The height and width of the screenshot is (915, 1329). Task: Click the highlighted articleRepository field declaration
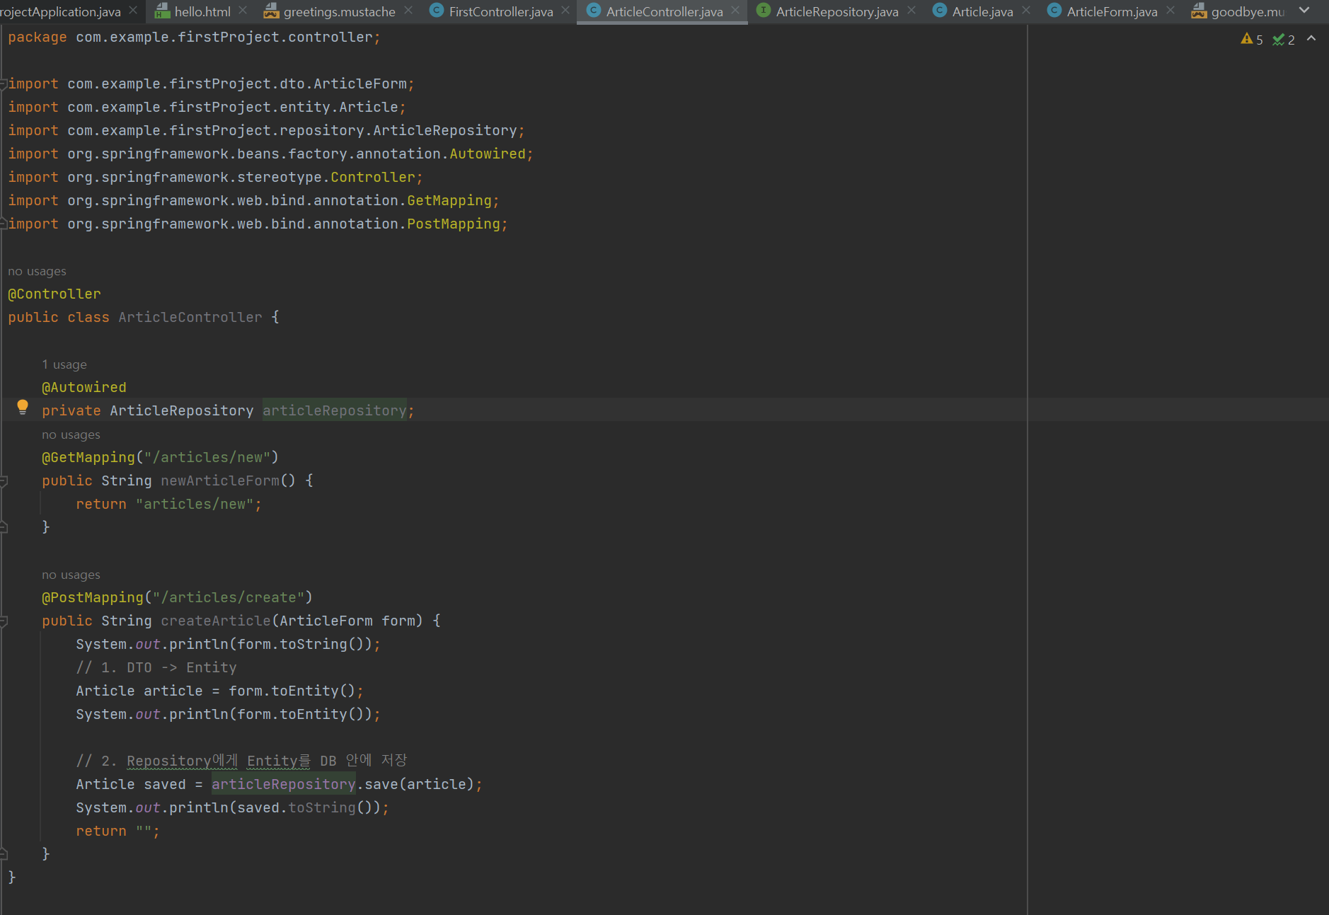point(335,410)
